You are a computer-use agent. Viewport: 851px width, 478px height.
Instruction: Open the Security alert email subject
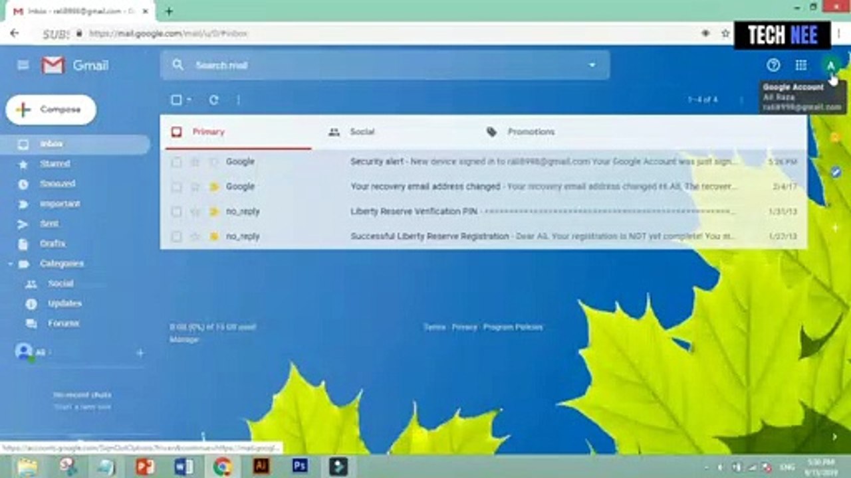pyautogui.click(x=377, y=161)
